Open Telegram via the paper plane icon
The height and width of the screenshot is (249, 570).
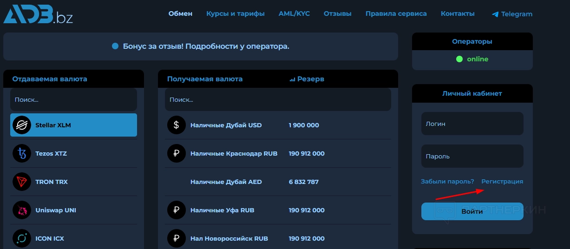495,14
